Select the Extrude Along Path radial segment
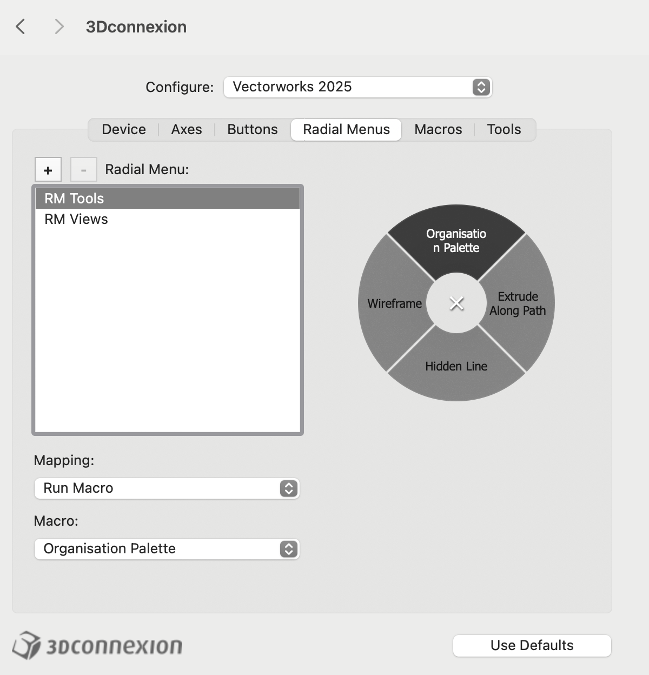649x675 pixels. point(518,303)
